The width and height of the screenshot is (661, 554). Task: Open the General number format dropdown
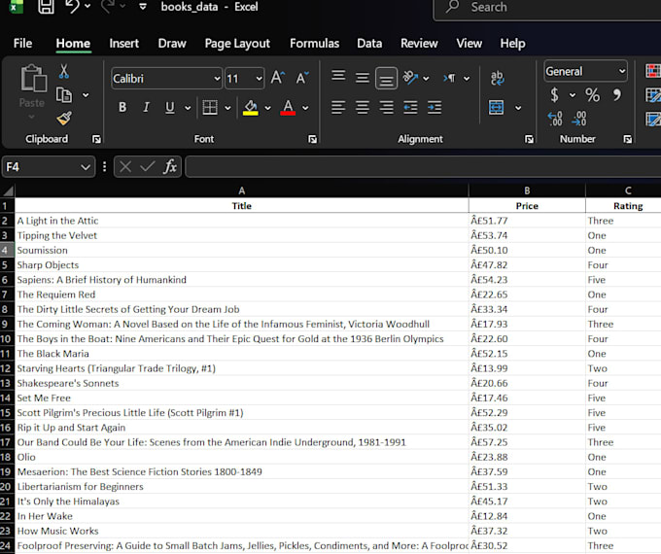coord(585,71)
